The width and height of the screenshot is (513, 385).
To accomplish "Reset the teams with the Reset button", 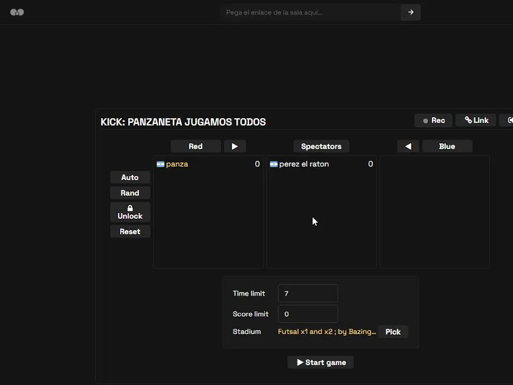I will pyautogui.click(x=130, y=232).
